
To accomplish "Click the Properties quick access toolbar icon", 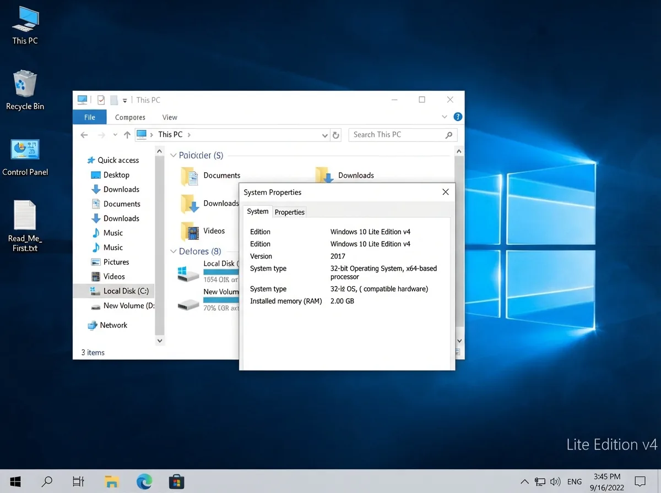I will 101,100.
